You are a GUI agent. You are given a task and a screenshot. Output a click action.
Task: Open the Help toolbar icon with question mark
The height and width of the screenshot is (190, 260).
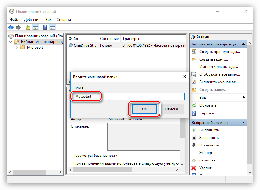[45, 27]
